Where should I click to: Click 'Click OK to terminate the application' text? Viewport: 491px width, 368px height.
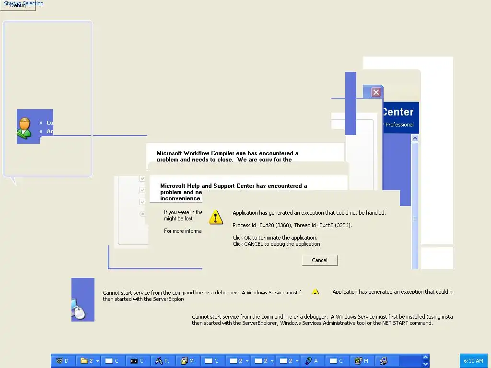click(x=275, y=238)
